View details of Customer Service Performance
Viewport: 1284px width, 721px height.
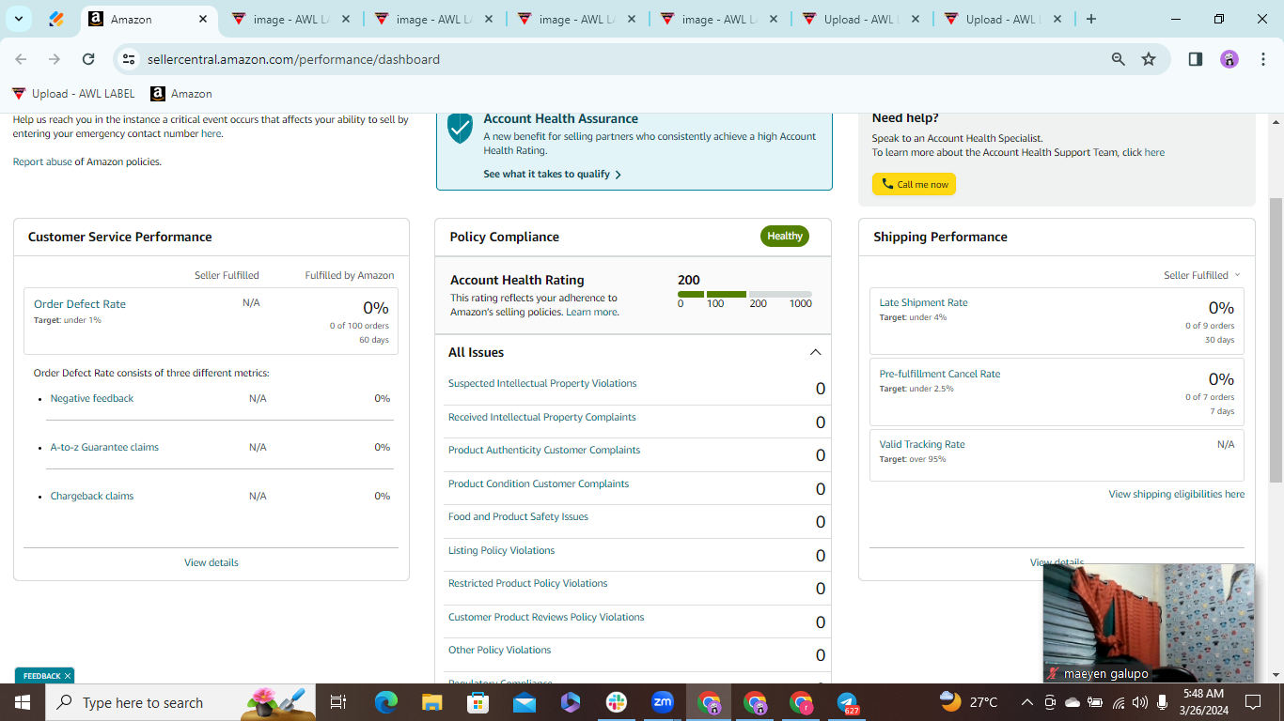coord(211,562)
